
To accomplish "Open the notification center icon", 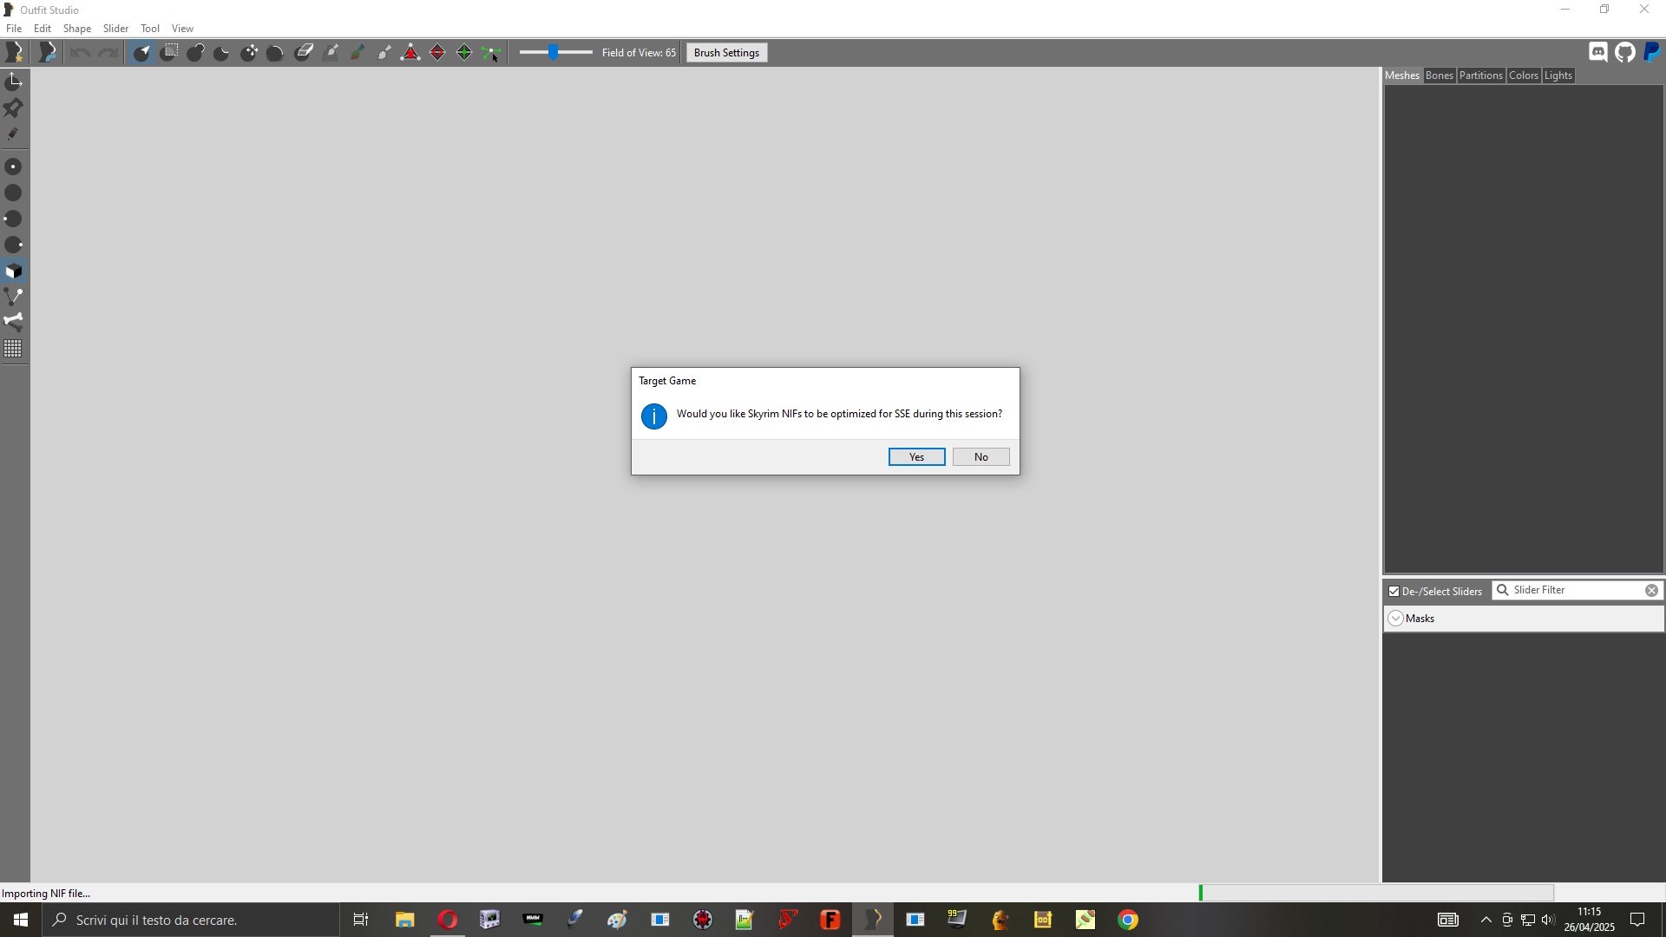I will (x=1638, y=920).
